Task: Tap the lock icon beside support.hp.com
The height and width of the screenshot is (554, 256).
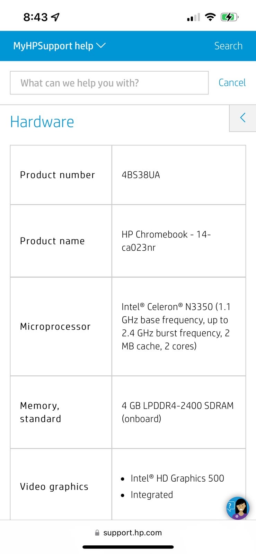Action: click(x=97, y=533)
